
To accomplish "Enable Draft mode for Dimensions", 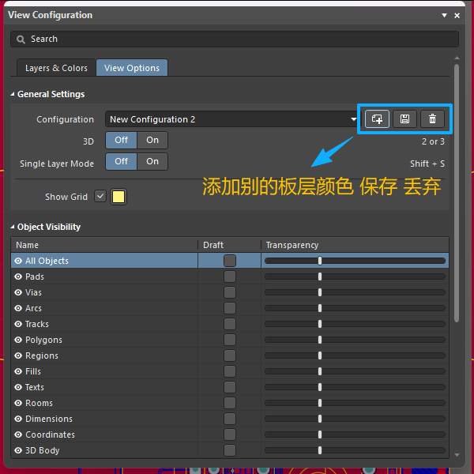I will coord(230,419).
